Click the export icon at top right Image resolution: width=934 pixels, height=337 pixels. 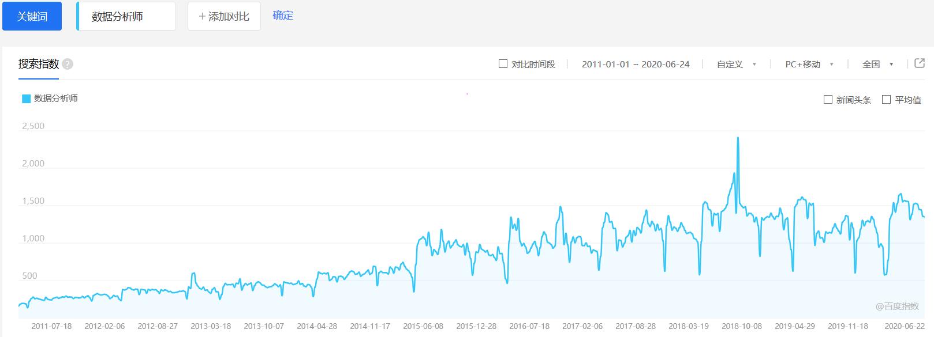920,63
